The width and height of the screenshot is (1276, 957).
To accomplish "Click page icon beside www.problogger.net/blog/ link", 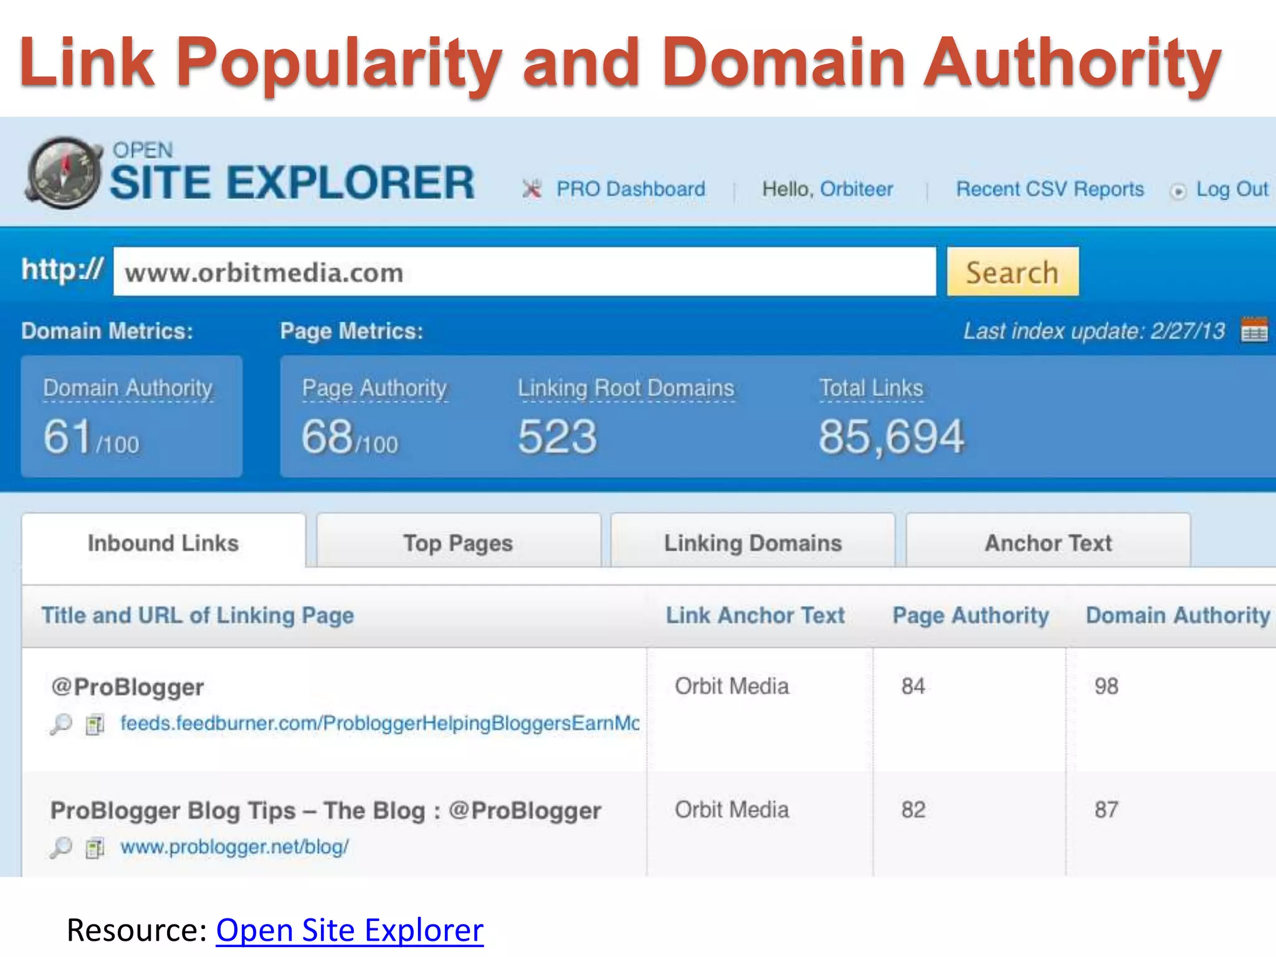I will 95,847.
